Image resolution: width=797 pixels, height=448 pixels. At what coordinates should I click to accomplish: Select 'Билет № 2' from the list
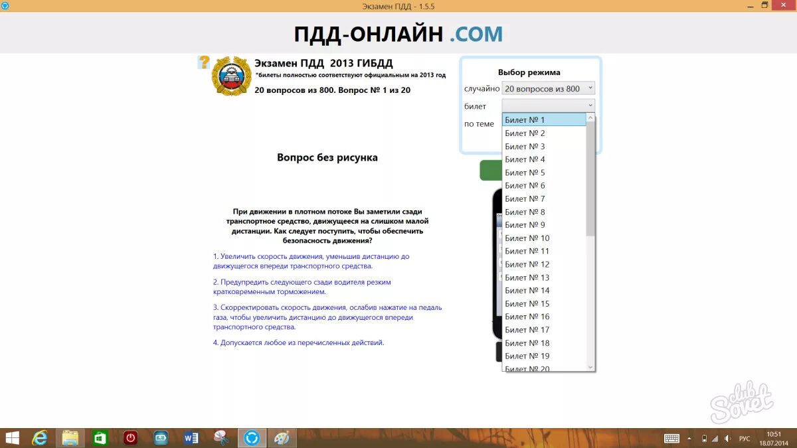pos(544,133)
